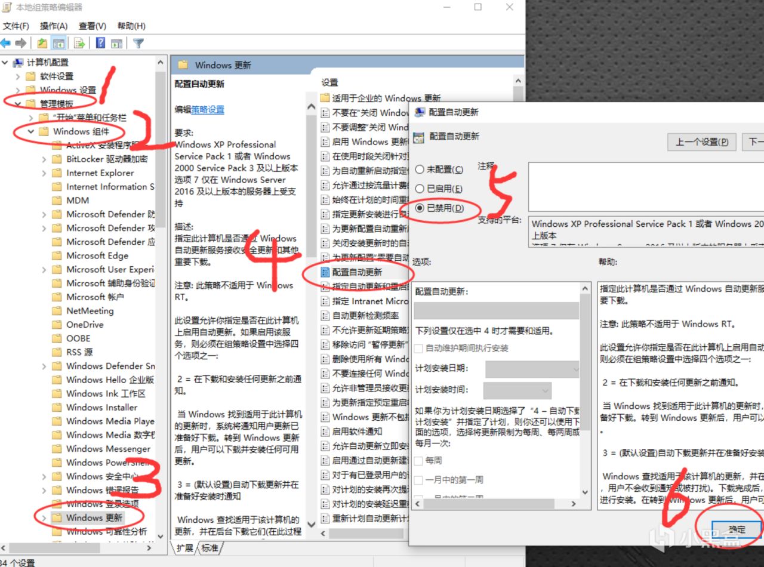Click the folder icon beside NetMeeting
This screenshot has height=567, width=764.
tap(57, 311)
